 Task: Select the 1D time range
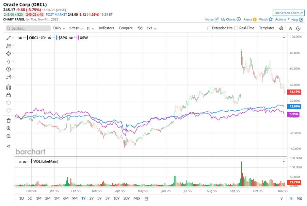[21, 199]
